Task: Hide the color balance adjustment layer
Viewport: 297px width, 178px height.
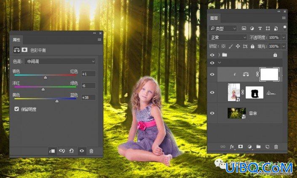Action: tap(212, 74)
